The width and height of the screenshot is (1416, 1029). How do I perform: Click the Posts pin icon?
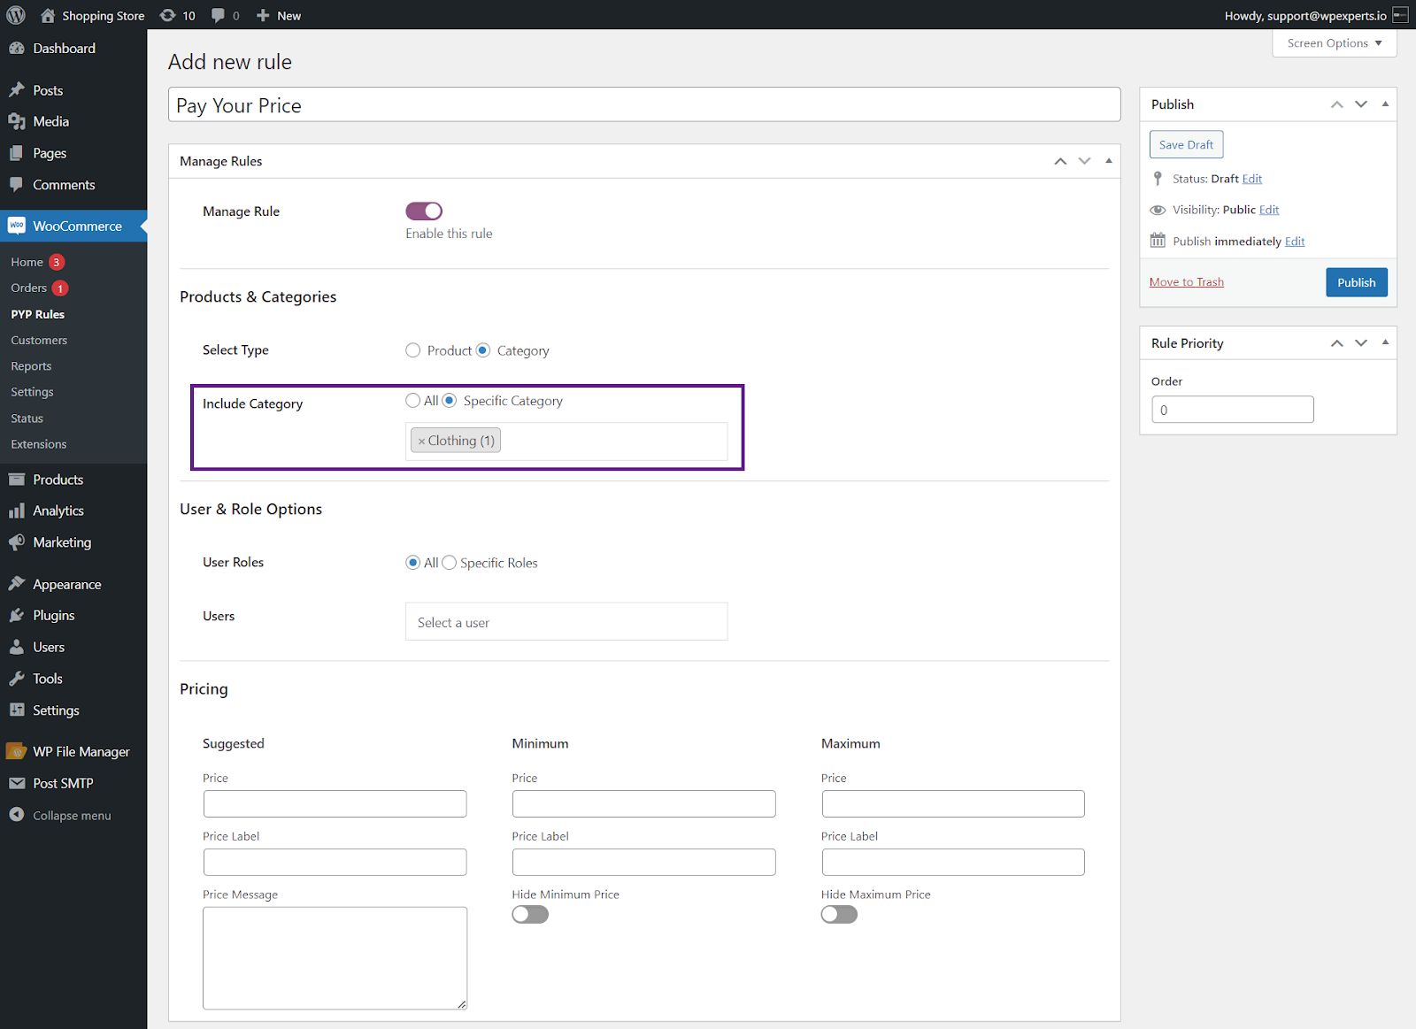(17, 90)
